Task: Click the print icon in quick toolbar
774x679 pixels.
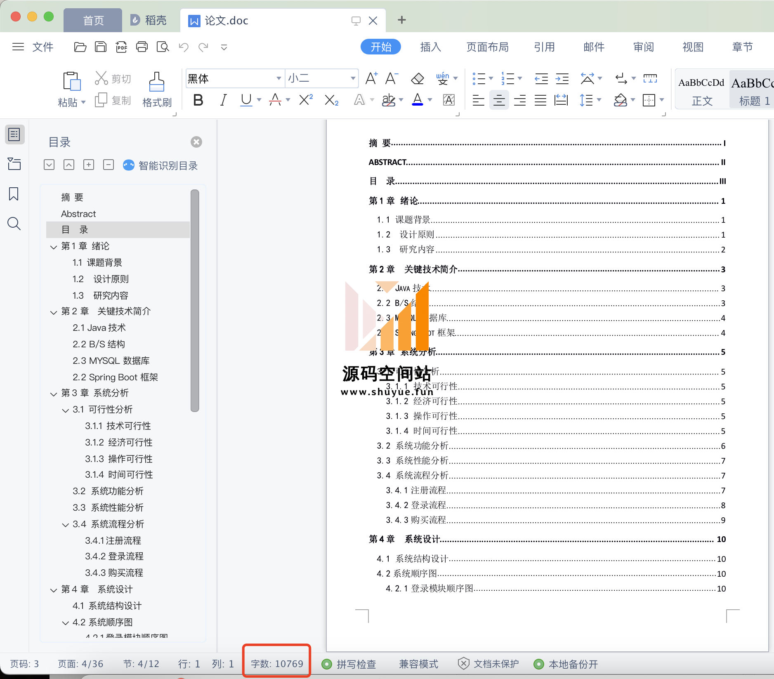Action: tap(142, 47)
